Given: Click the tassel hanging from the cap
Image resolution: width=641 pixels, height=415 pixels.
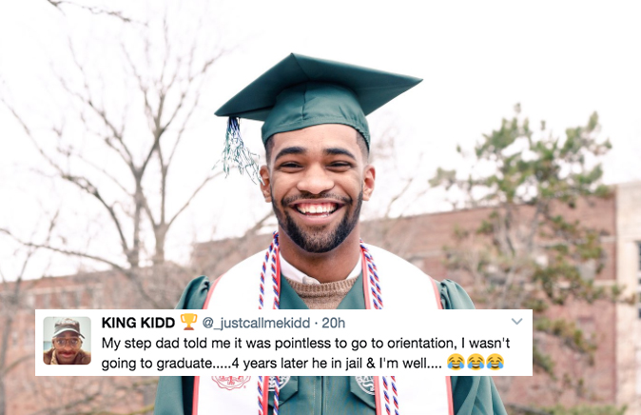Looking at the screenshot, I should [239, 149].
